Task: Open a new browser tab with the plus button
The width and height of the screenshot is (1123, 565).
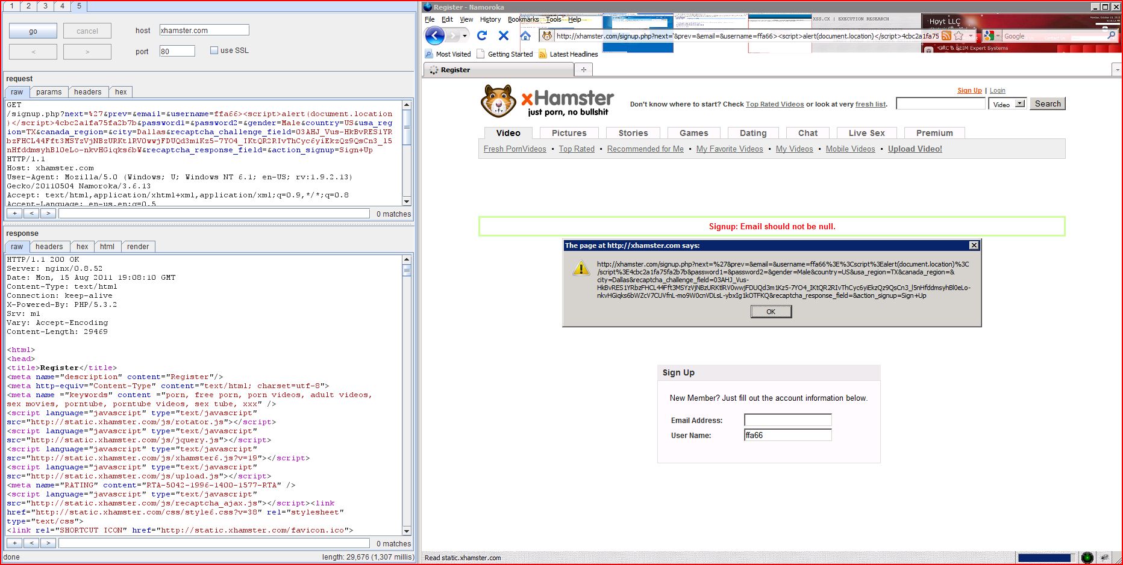Action: tap(583, 70)
